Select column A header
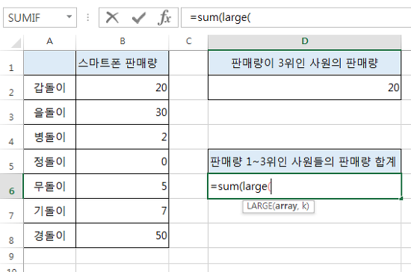This screenshot has width=411, height=272. click(49, 41)
